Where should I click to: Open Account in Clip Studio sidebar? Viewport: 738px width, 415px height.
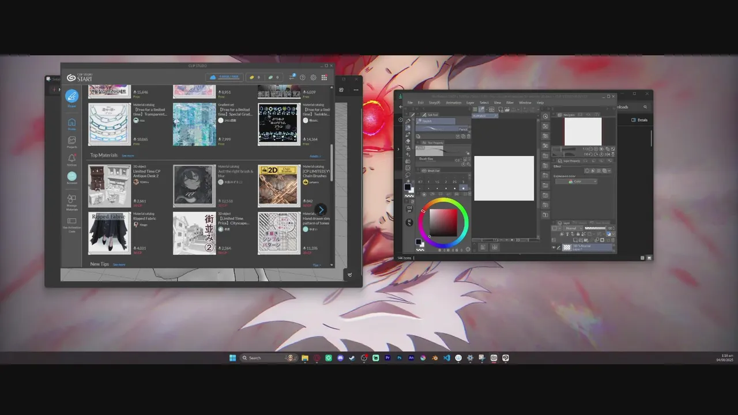coord(71,178)
